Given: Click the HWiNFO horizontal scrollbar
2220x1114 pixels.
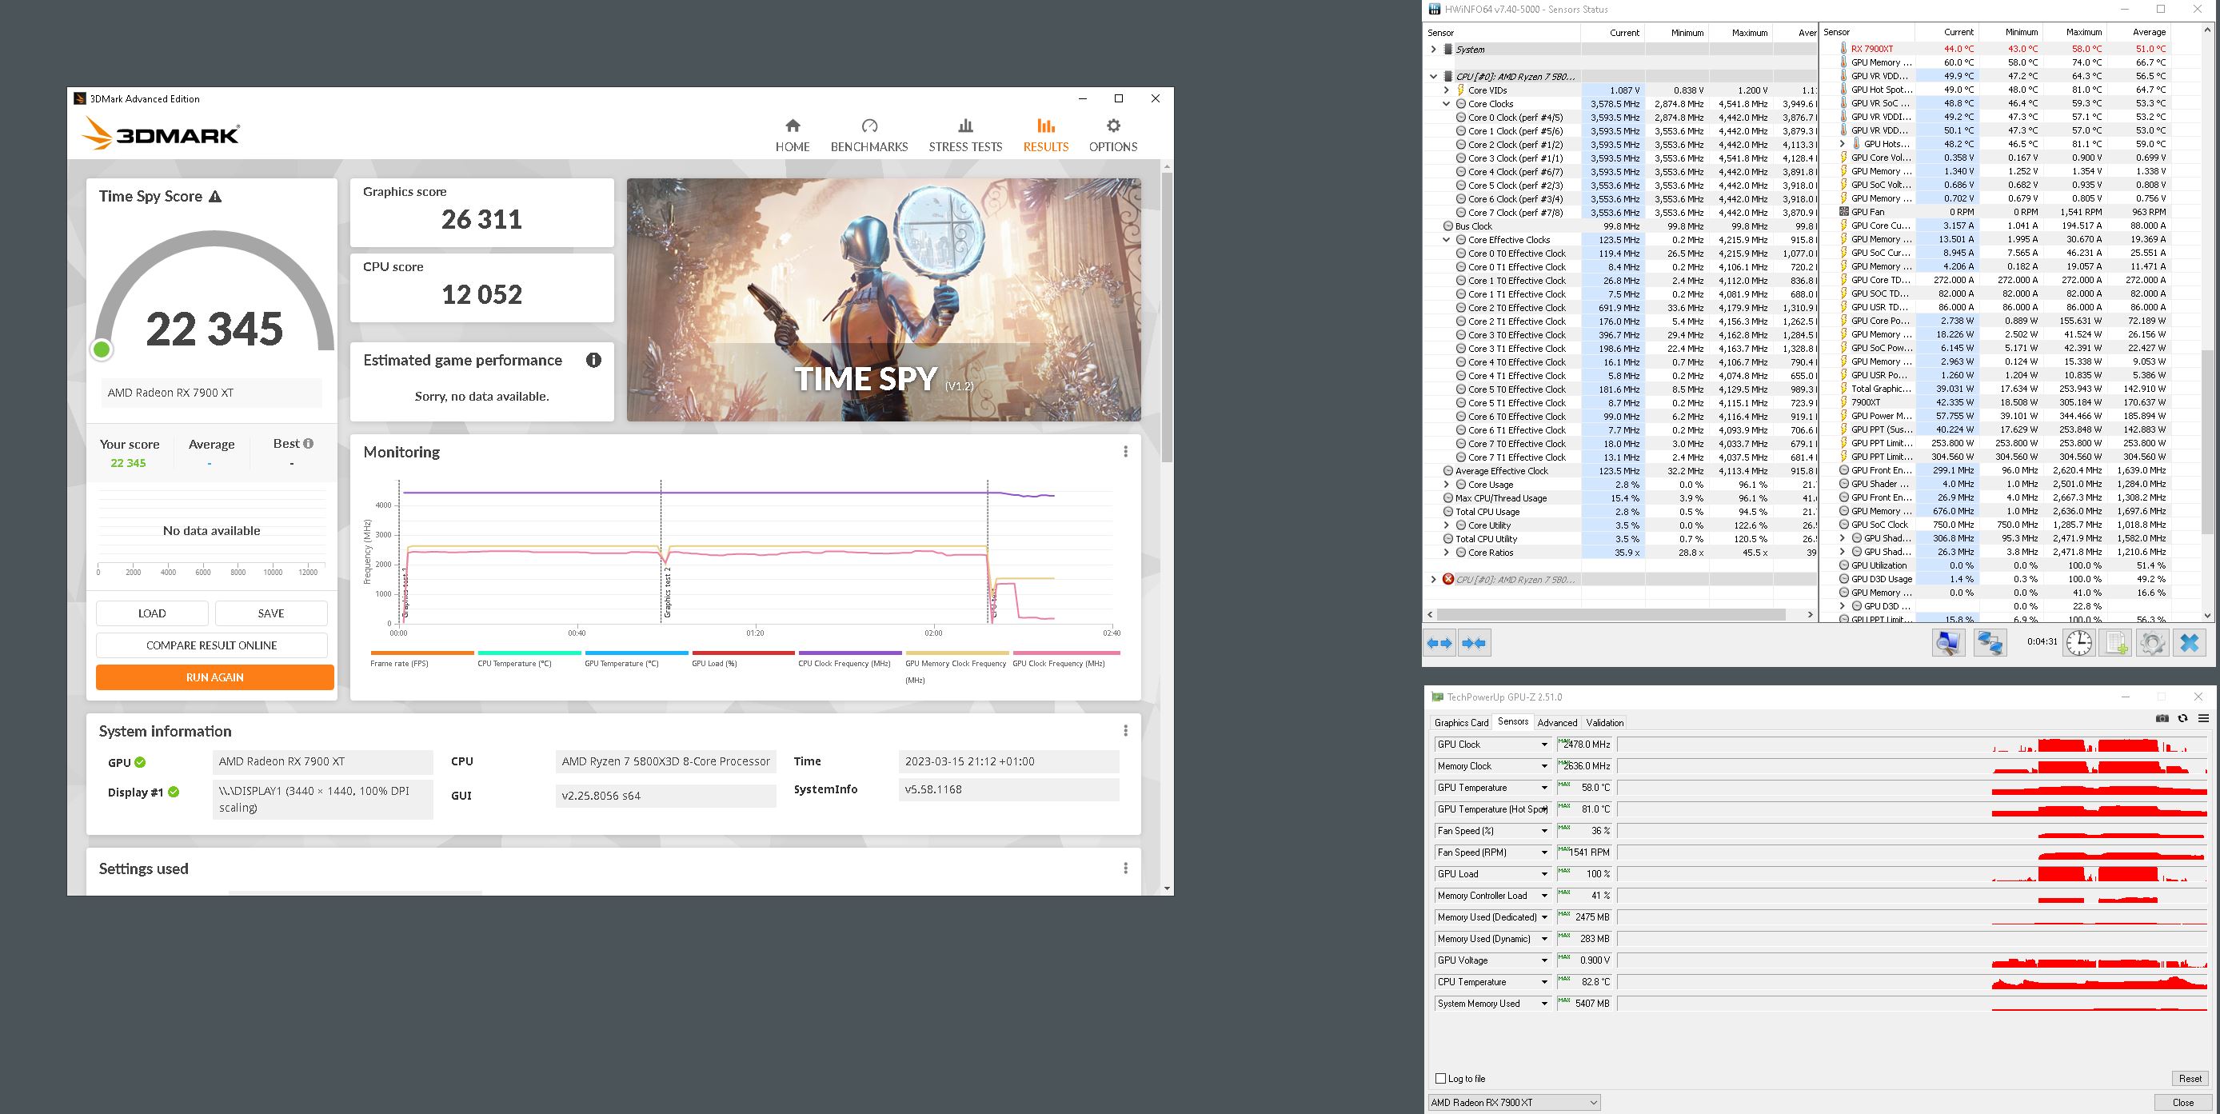Looking at the screenshot, I should click(x=1611, y=614).
